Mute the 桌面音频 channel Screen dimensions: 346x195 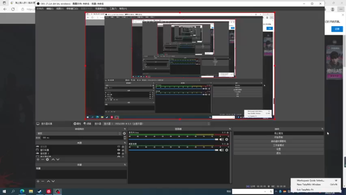click(x=221, y=150)
